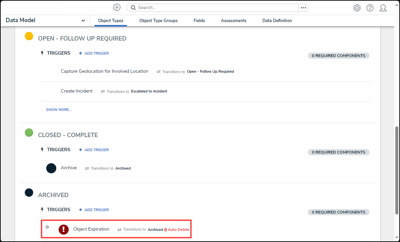The width and height of the screenshot is (400, 242).
Task: Switch to the Fields tab
Action: click(199, 21)
